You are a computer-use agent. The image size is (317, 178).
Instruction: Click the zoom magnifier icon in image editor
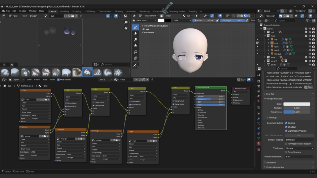tap(126, 22)
